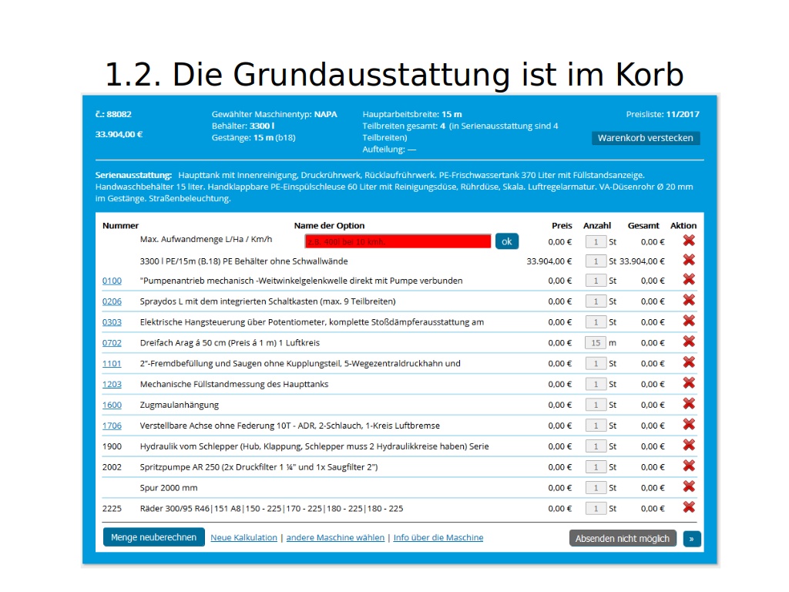Remove Spritzpumpe AR 250 with red X

688,466
